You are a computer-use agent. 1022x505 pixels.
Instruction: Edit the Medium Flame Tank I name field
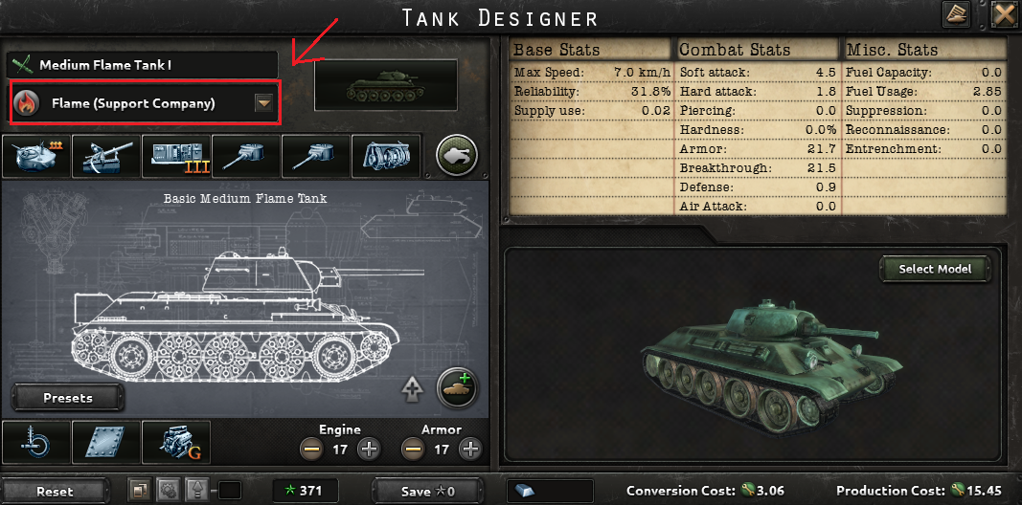point(143,65)
